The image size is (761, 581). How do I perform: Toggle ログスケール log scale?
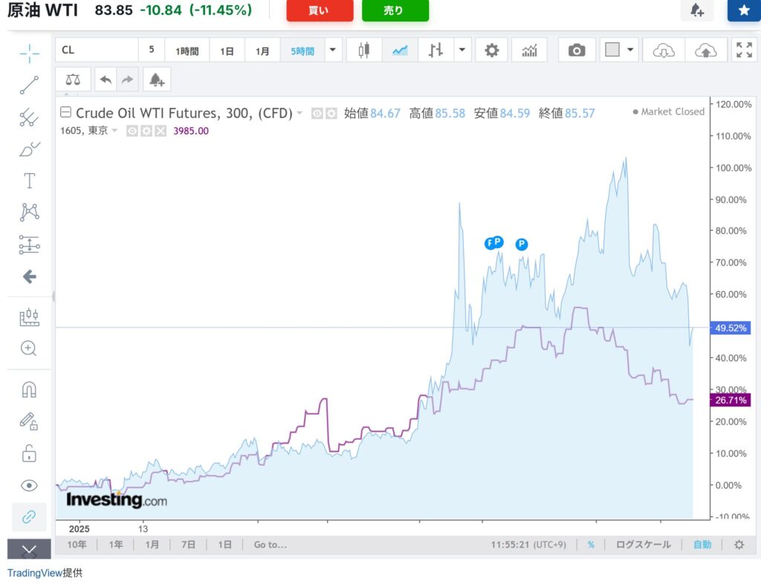pyautogui.click(x=643, y=545)
